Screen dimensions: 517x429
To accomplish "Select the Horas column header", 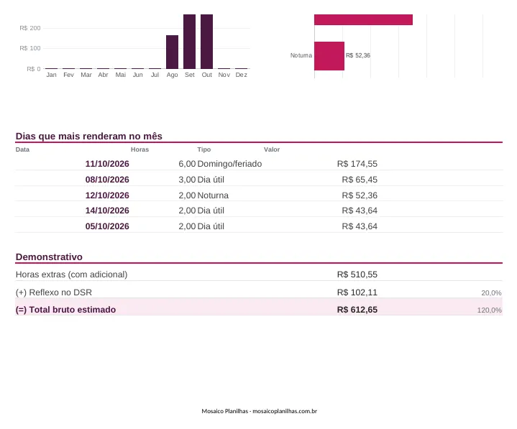I will click(x=139, y=149).
